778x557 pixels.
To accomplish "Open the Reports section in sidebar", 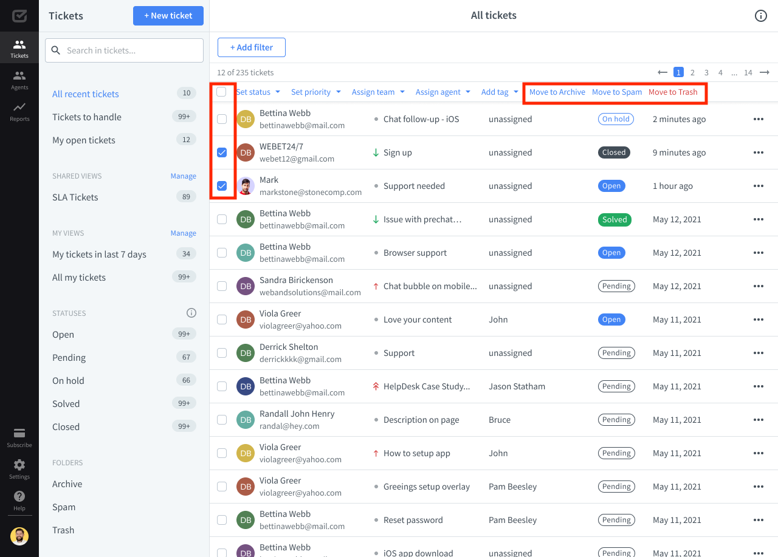I will [19, 111].
